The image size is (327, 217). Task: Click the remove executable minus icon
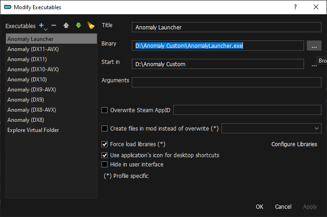[x=54, y=26]
